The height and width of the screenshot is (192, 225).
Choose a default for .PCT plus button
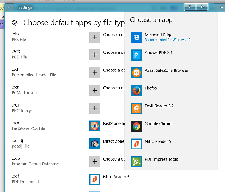point(95,108)
